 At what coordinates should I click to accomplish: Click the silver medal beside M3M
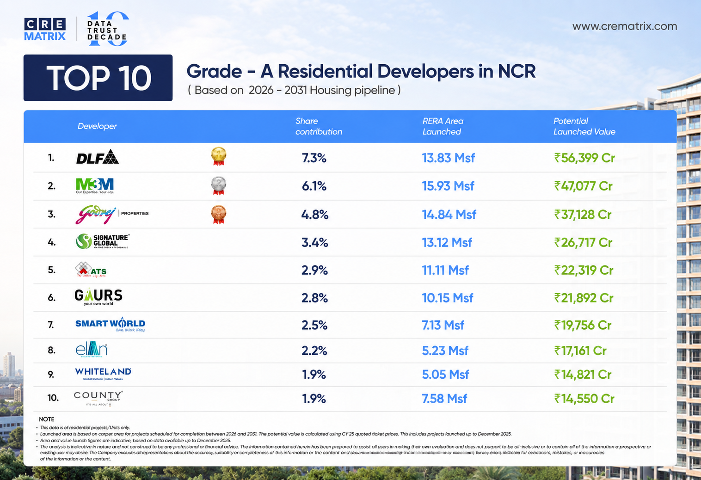pyautogui.click(x=218, y=185)
